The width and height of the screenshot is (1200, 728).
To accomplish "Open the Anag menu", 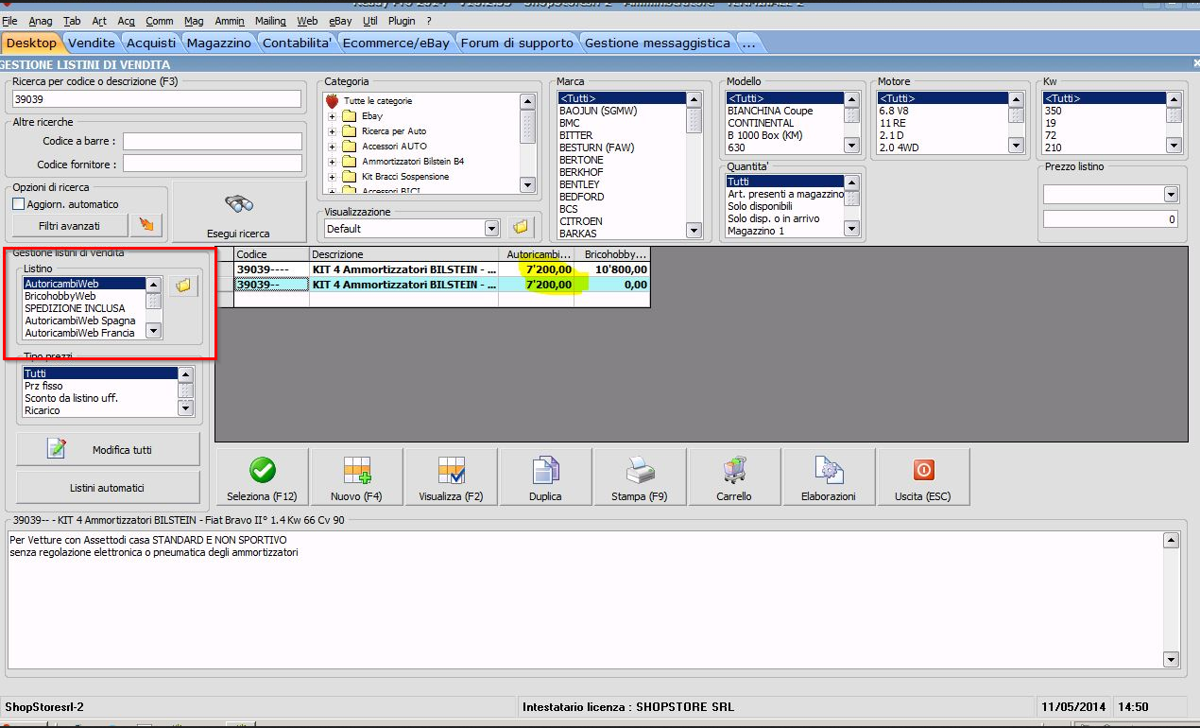I will click(41, 21).
